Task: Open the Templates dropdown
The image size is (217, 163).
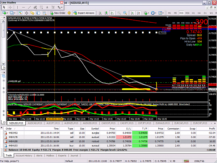Action: point(161,13)
